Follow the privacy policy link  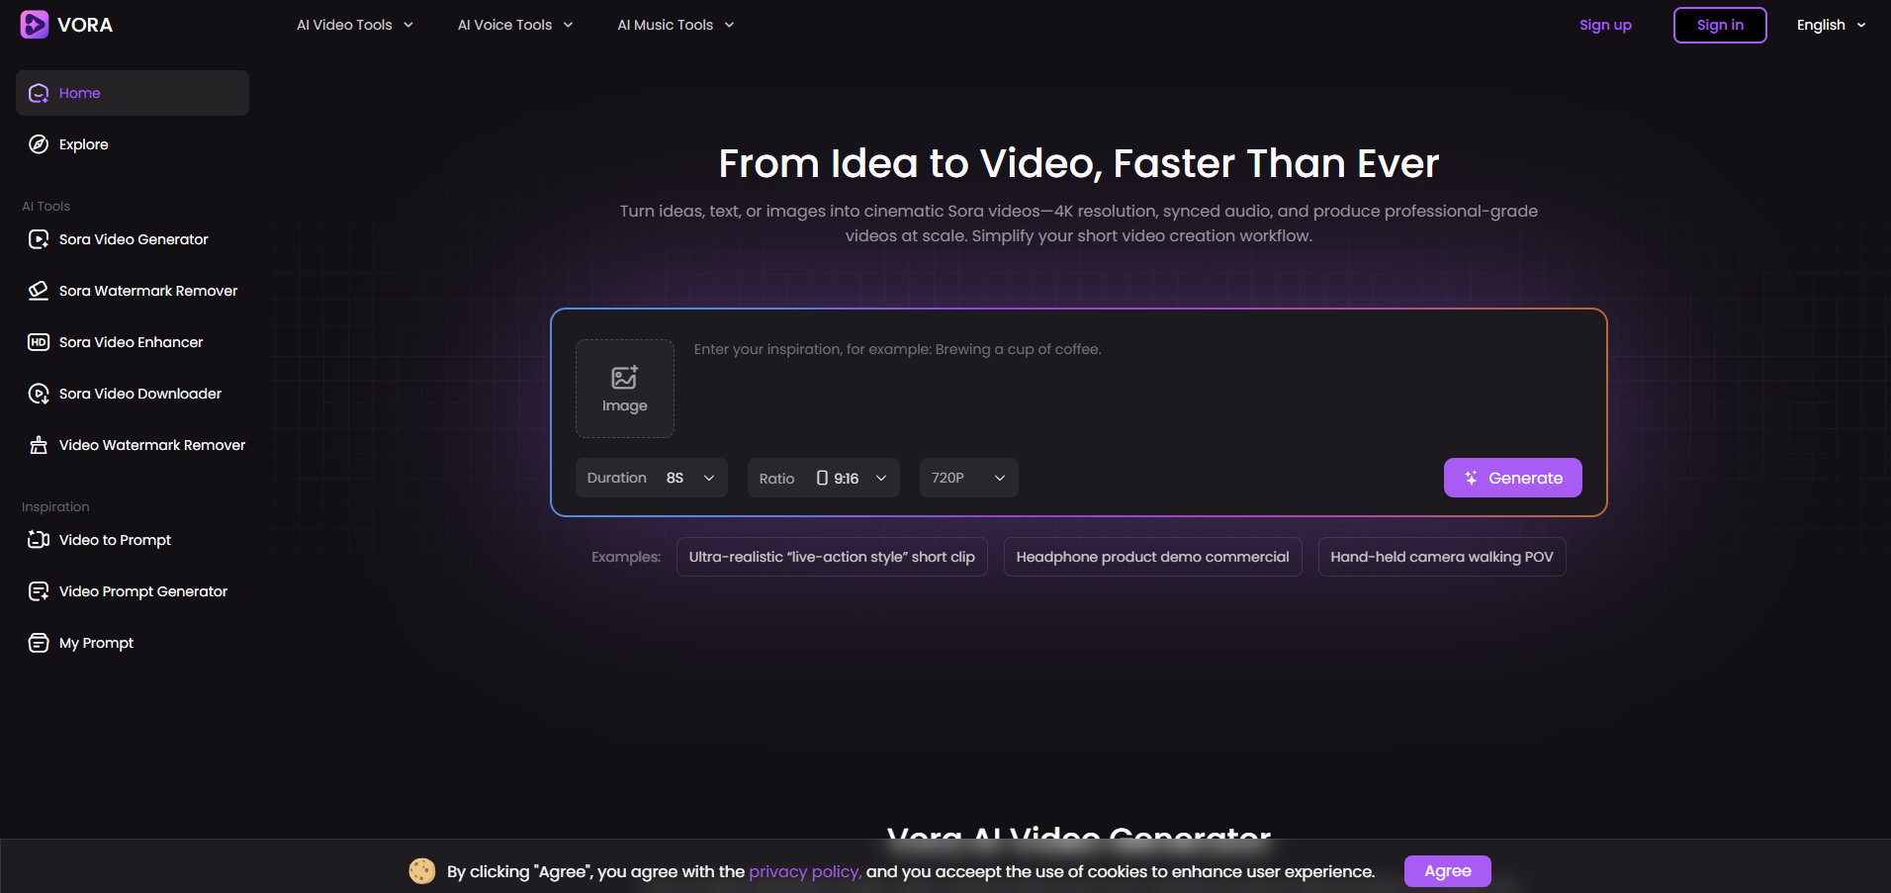804,871
